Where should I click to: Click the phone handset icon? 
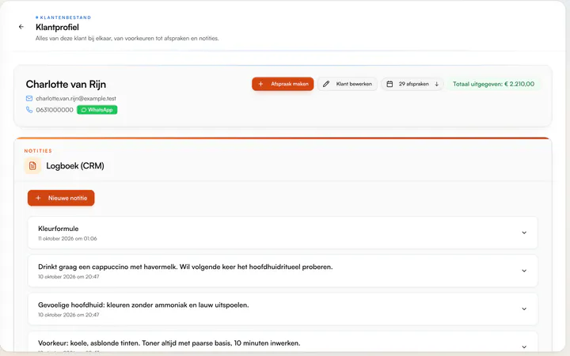click(29, 110)
